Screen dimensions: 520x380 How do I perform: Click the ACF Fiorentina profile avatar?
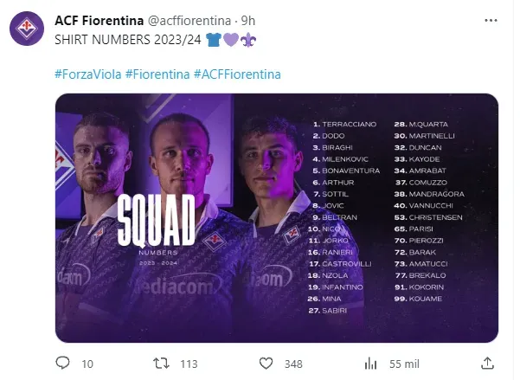(x=26, y=31)
